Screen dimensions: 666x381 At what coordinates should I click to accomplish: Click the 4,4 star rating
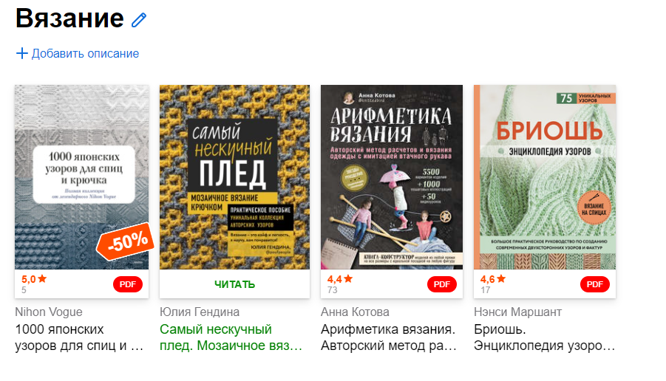coord(340,279)
